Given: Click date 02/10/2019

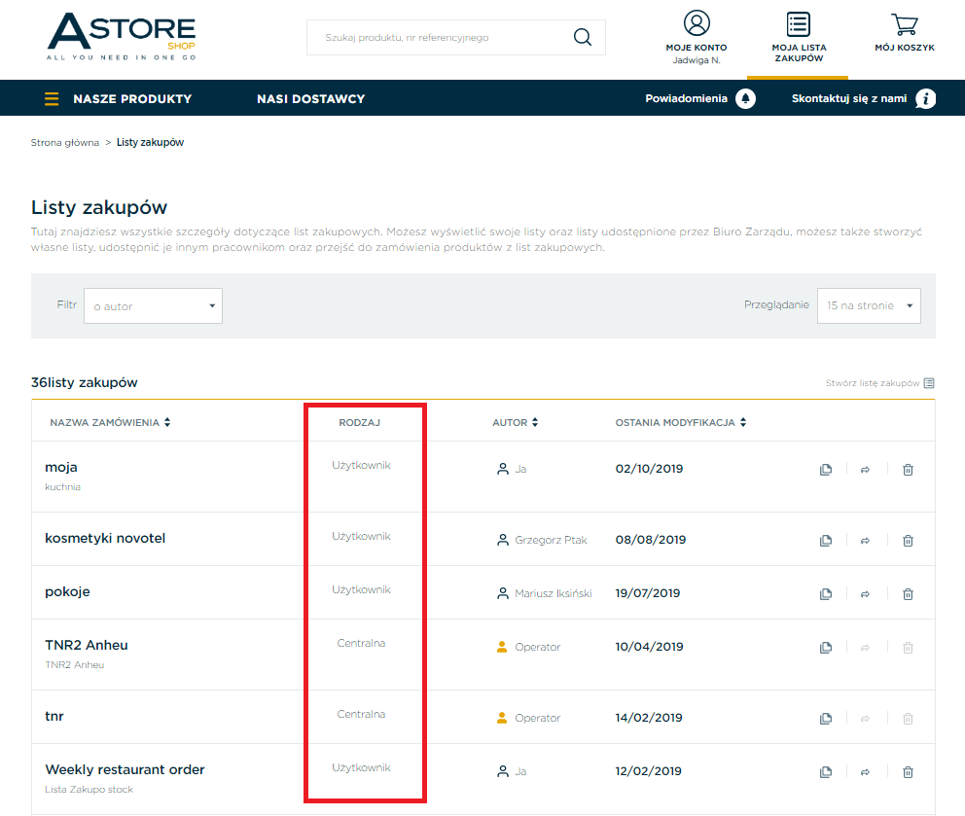Looking at the screenshot, I should click(649, 469).
